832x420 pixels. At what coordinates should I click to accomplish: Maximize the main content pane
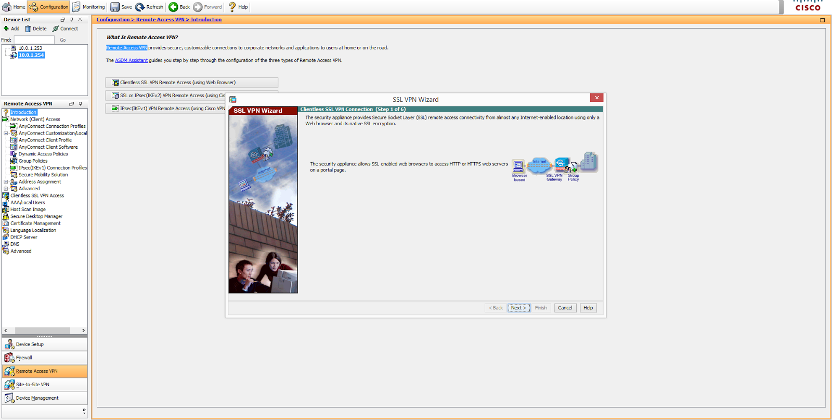(822, 20)
